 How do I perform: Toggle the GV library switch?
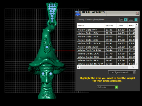[123, 20]
